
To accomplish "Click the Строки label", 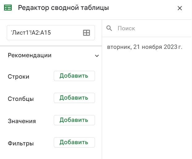I will click(x=19, y=77).
